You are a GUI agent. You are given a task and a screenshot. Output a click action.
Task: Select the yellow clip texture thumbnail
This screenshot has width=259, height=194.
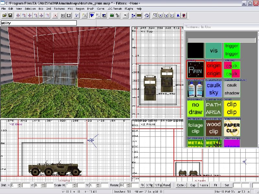click(232, 109)
